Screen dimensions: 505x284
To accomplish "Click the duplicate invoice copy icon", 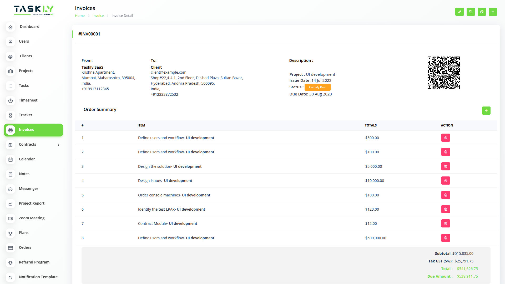I will [x=471, y=12].
